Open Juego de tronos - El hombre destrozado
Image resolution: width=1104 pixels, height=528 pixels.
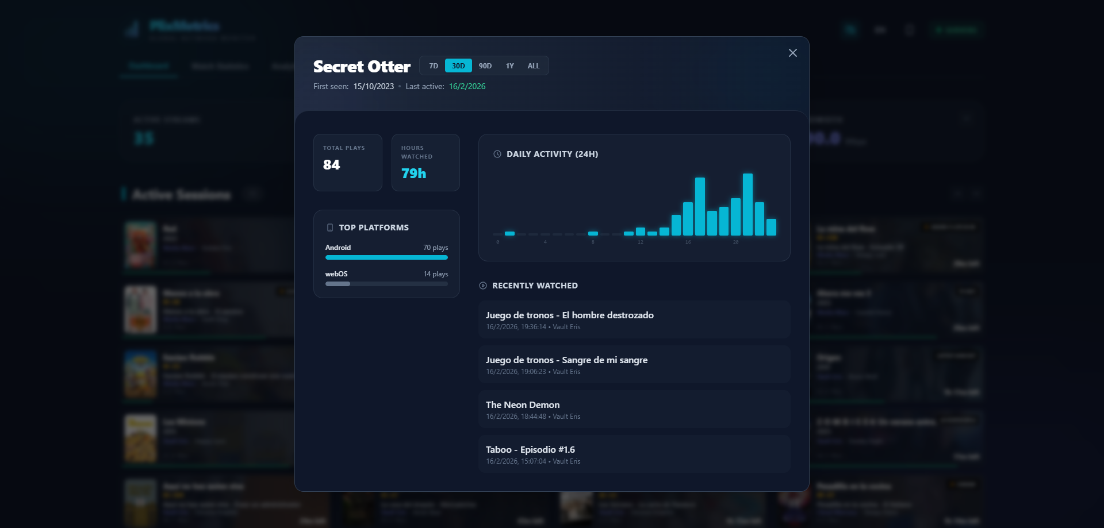coord(634,320)
